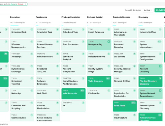Image resolution: width=165 pixels, height=126 pixels.
Task: Open Account Manipulation card under Persistence
Action: click(48, 106)
